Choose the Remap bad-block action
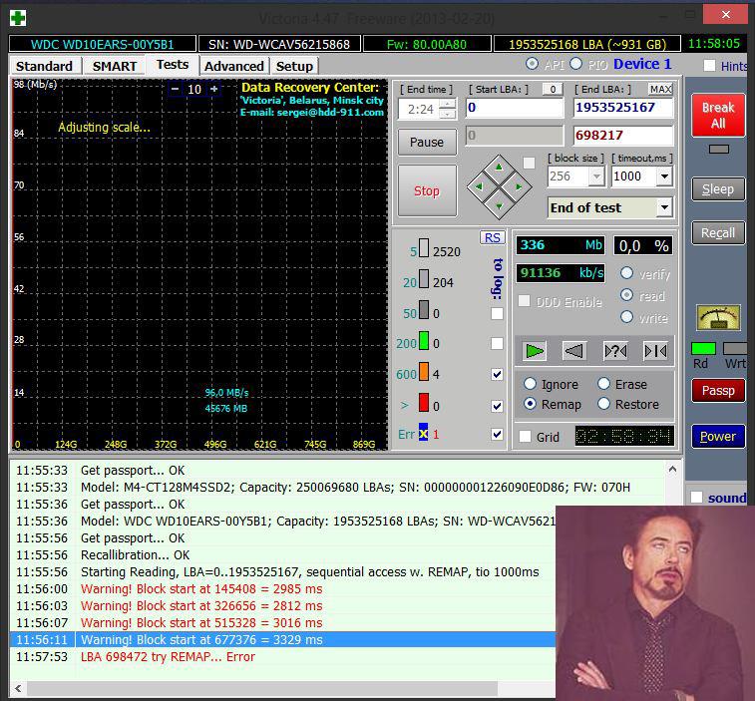 coord(530,404)
